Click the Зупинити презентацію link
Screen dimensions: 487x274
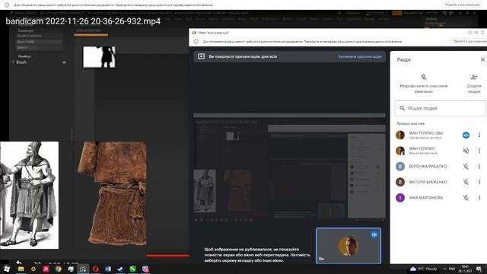tap(360, 56)
